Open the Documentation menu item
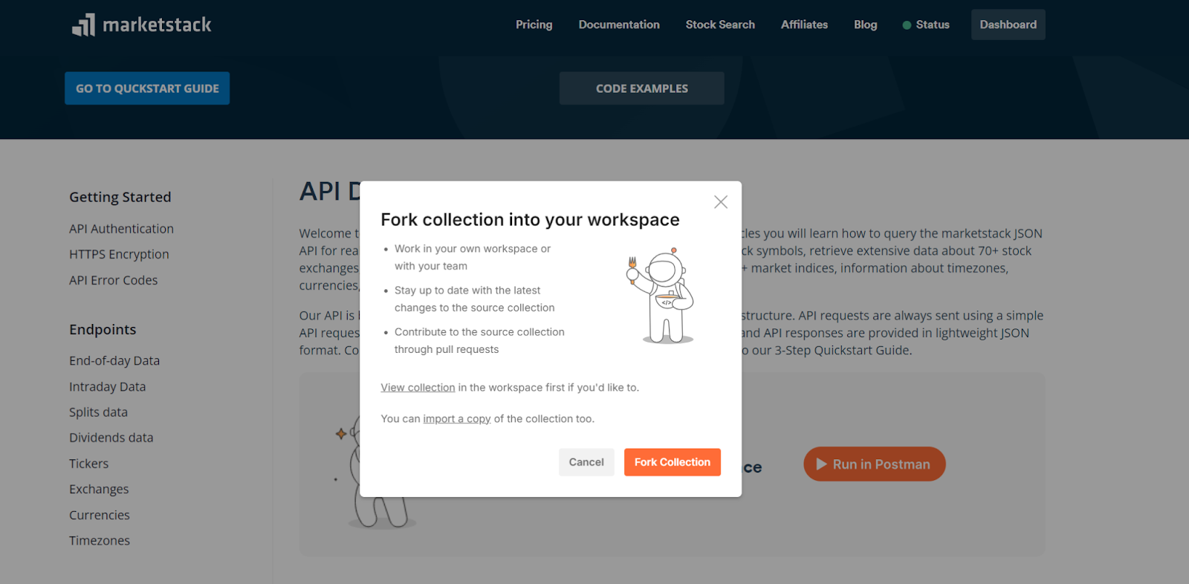1189x584 pixels. click(x=619, y=25)
